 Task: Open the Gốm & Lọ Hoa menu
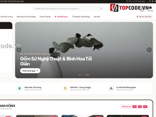pos(7,17)
